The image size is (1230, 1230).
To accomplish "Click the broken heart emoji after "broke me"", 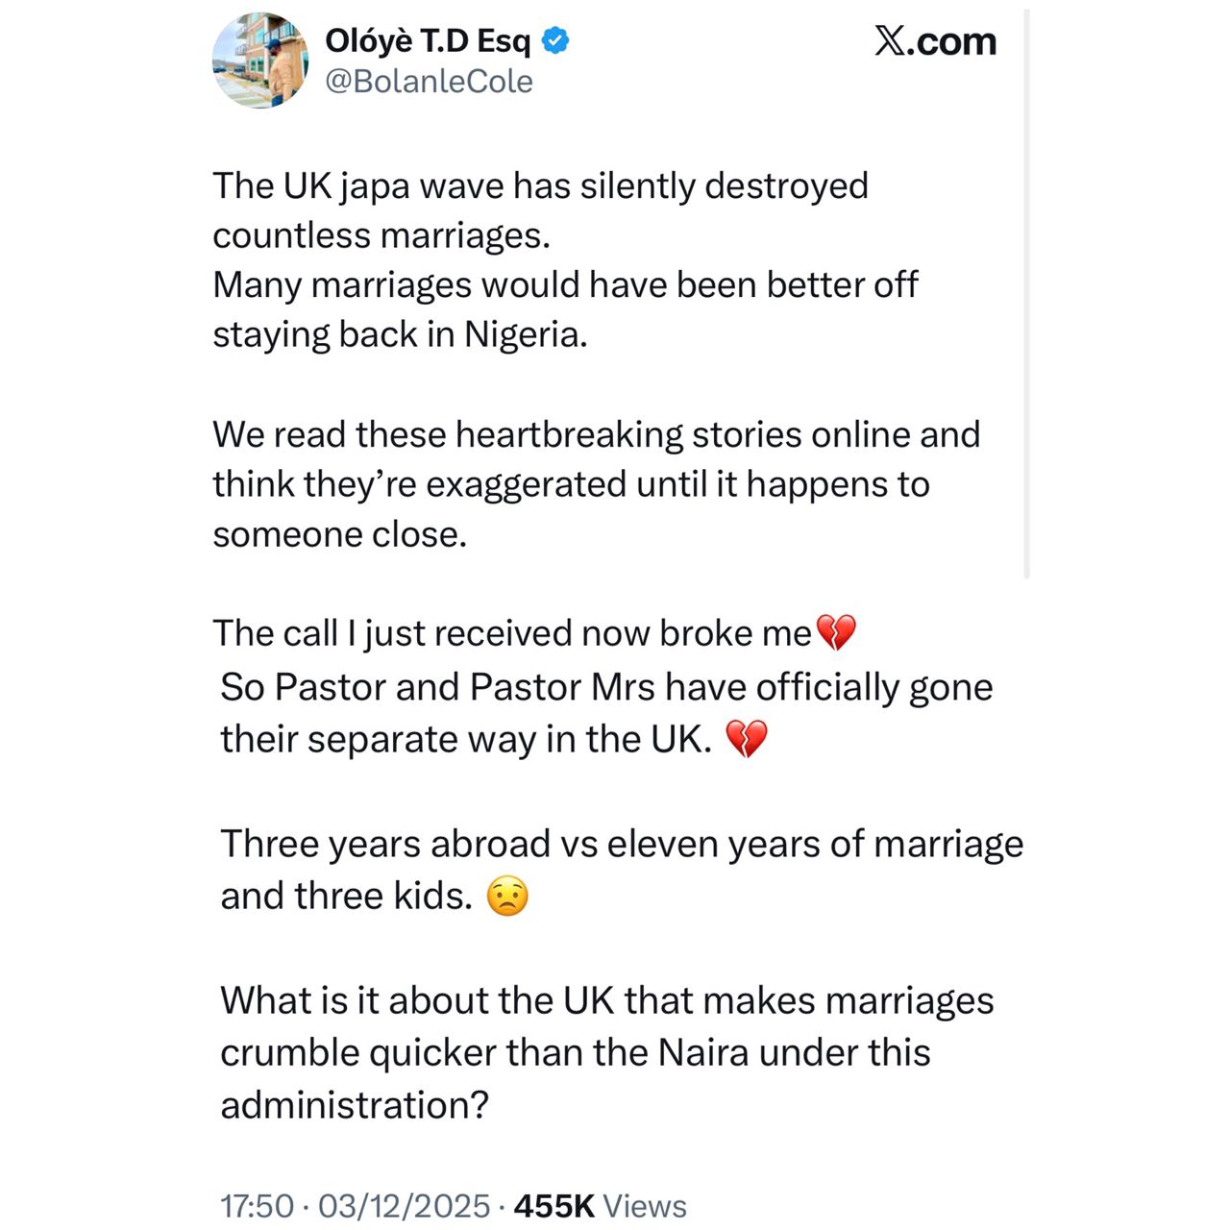I will (x=835, y=633).
